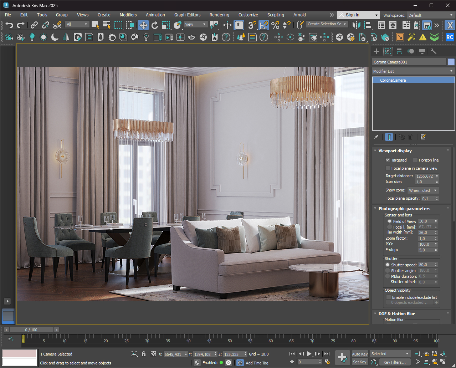Screen dimensions: 456x368
Task: Open the File menu
Action: [x=8, y=15]
